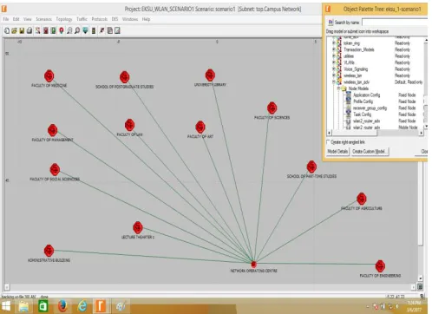The width and height of the screenshot is (432, 314).
Task: Click the Save toolbar icon
Action: (x=22, y=30)
